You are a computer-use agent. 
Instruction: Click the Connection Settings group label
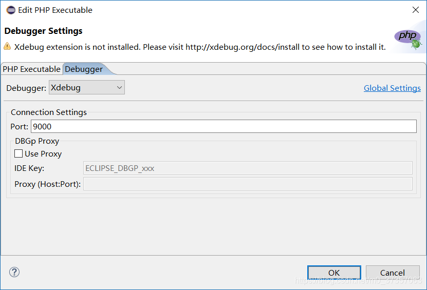tap(49, 112)
